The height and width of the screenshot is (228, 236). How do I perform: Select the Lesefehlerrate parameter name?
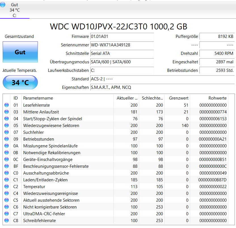coord(37,105)
